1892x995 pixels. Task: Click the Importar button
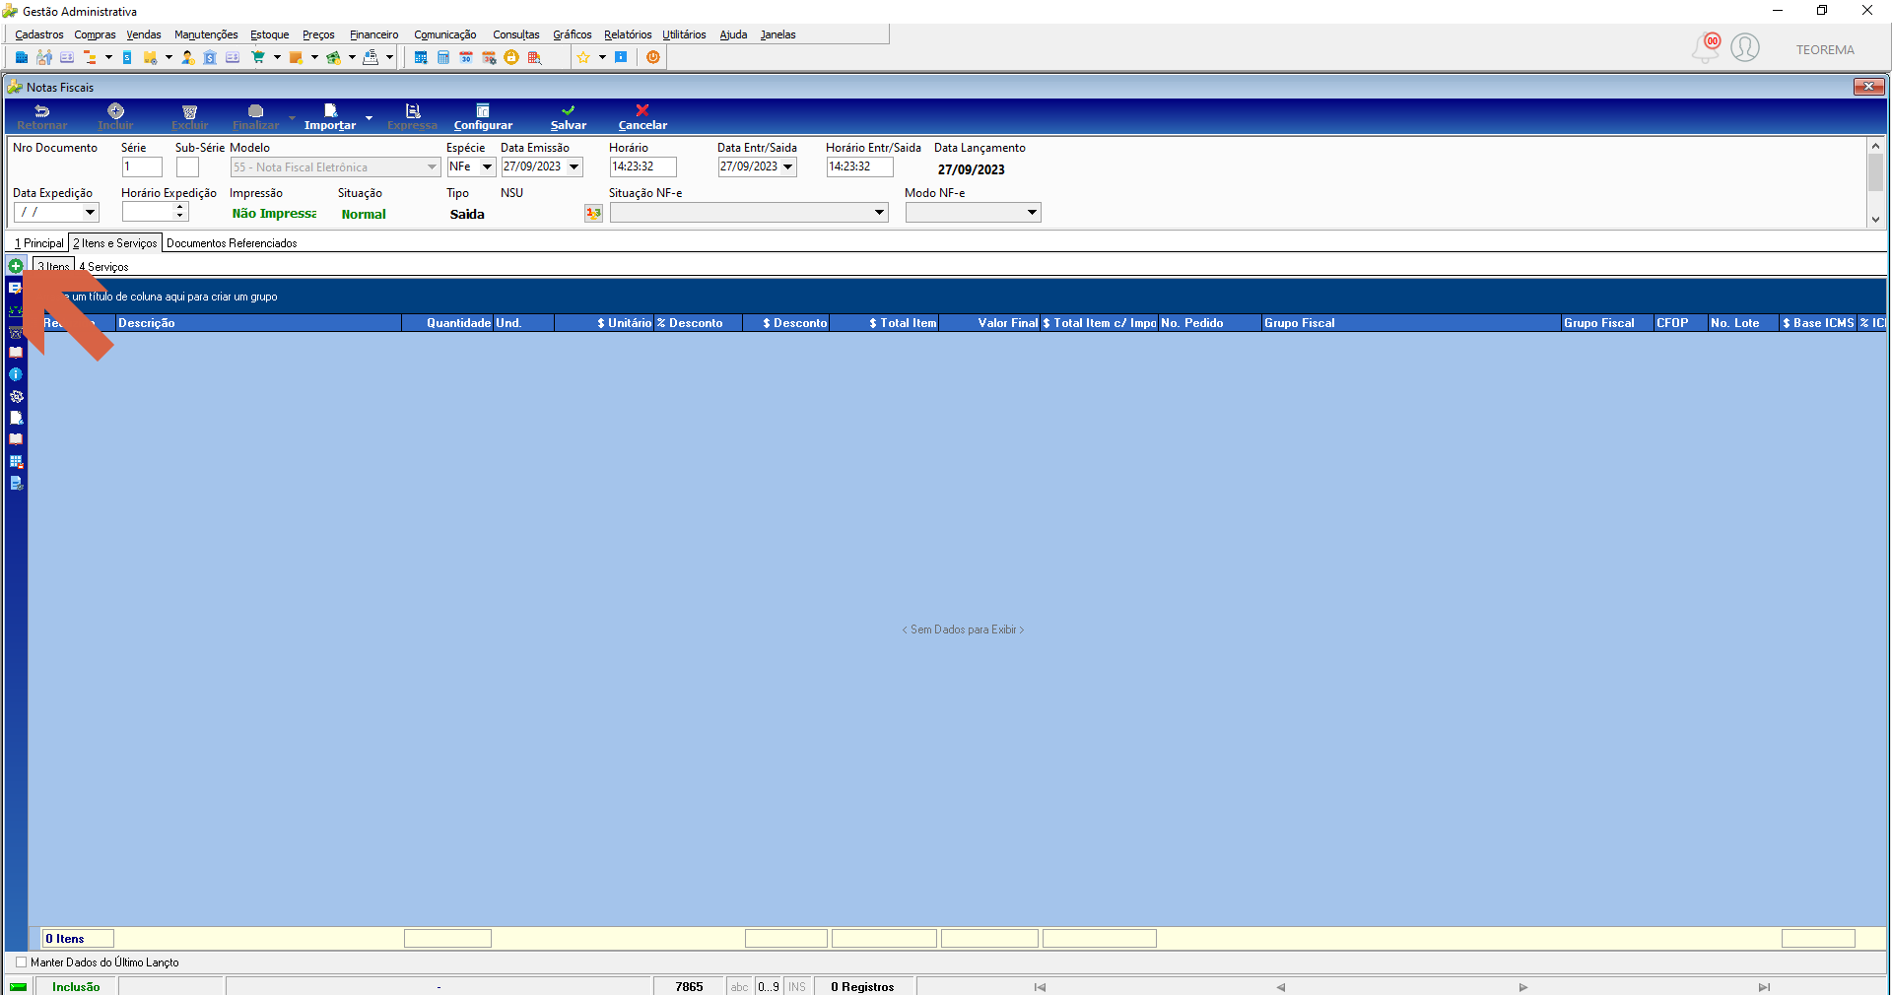point(330,117)
